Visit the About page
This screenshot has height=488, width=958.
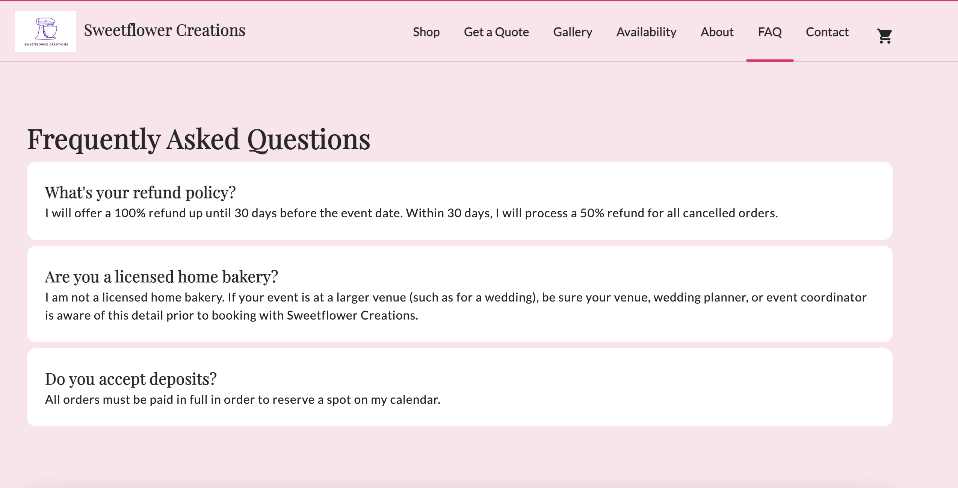717,32
